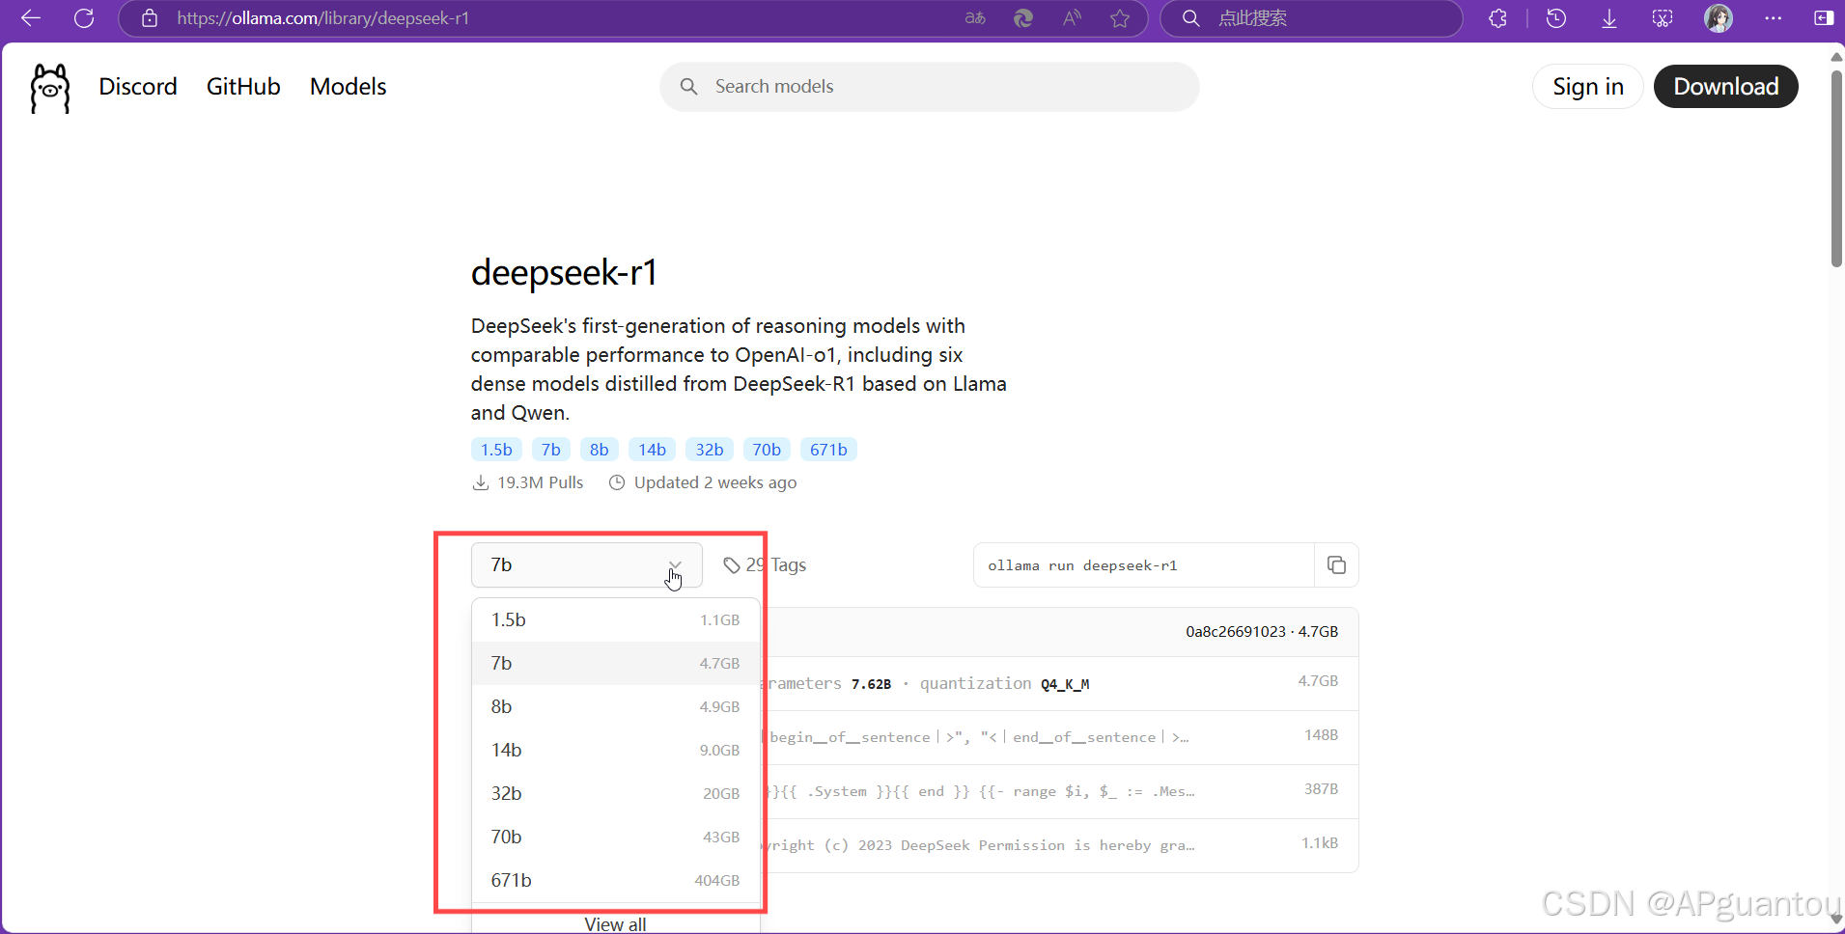Click the Edge Copilot swirl icon in address bar

[1023, 18]
